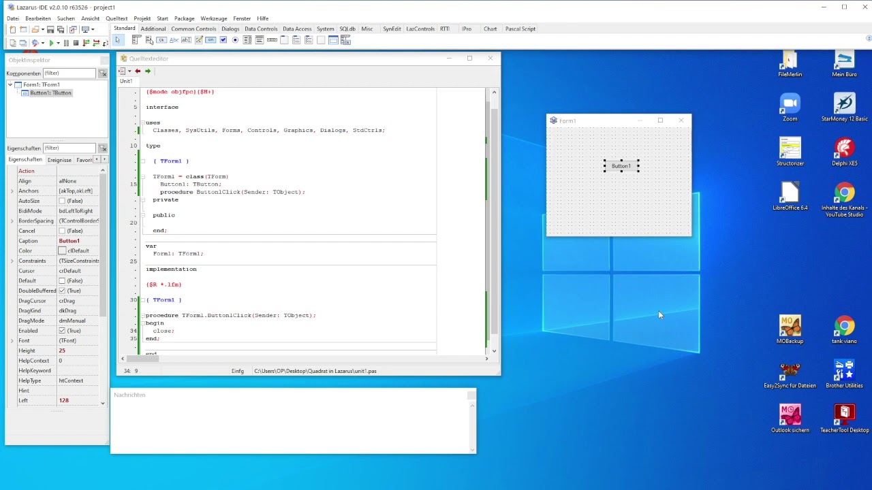872x490 pixels.
Task: Click the Save toolbar icon
Action: coord(50,29)
